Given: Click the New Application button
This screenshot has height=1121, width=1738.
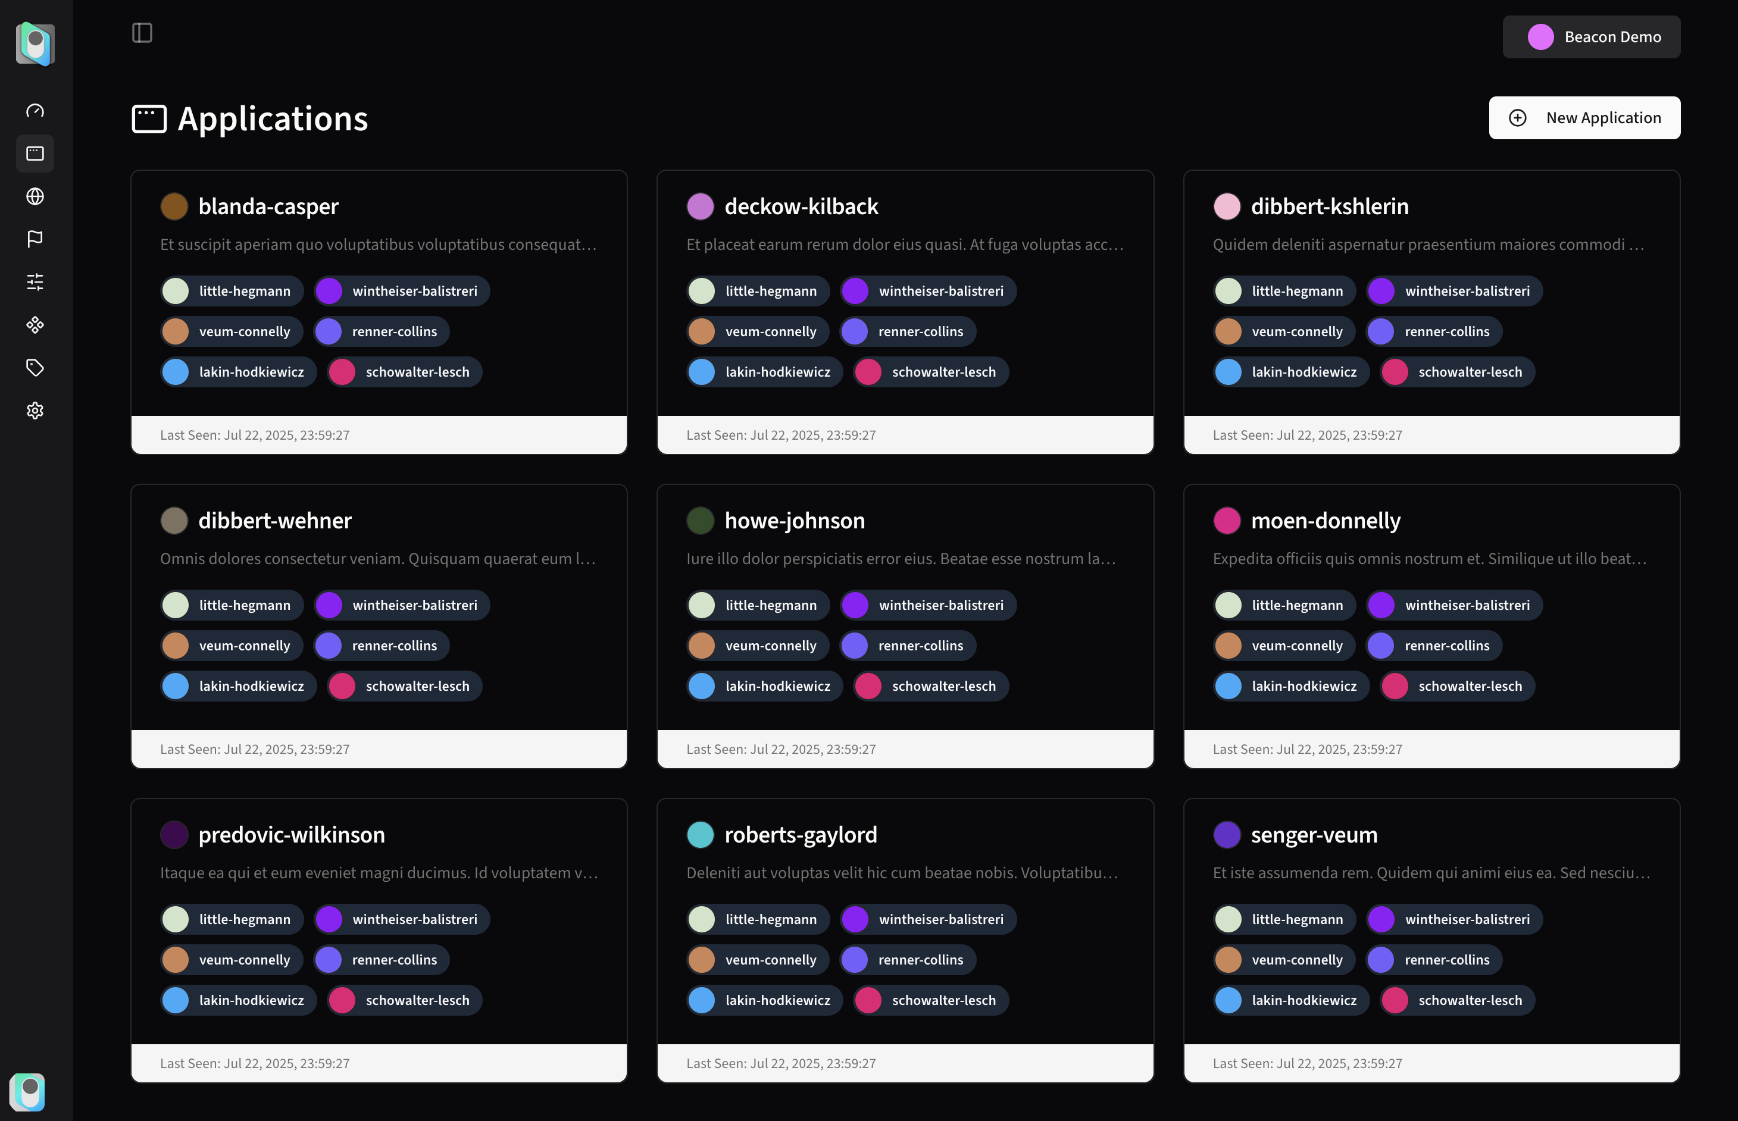Looking at the screenshot, I should [x=1584, y=118].
